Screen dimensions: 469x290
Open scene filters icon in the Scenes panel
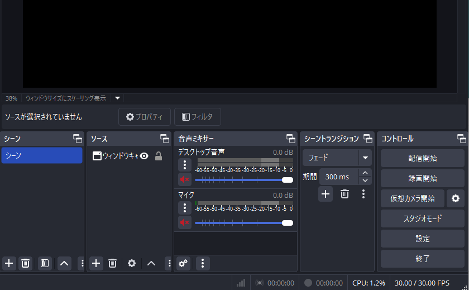(x=45, y=263)
